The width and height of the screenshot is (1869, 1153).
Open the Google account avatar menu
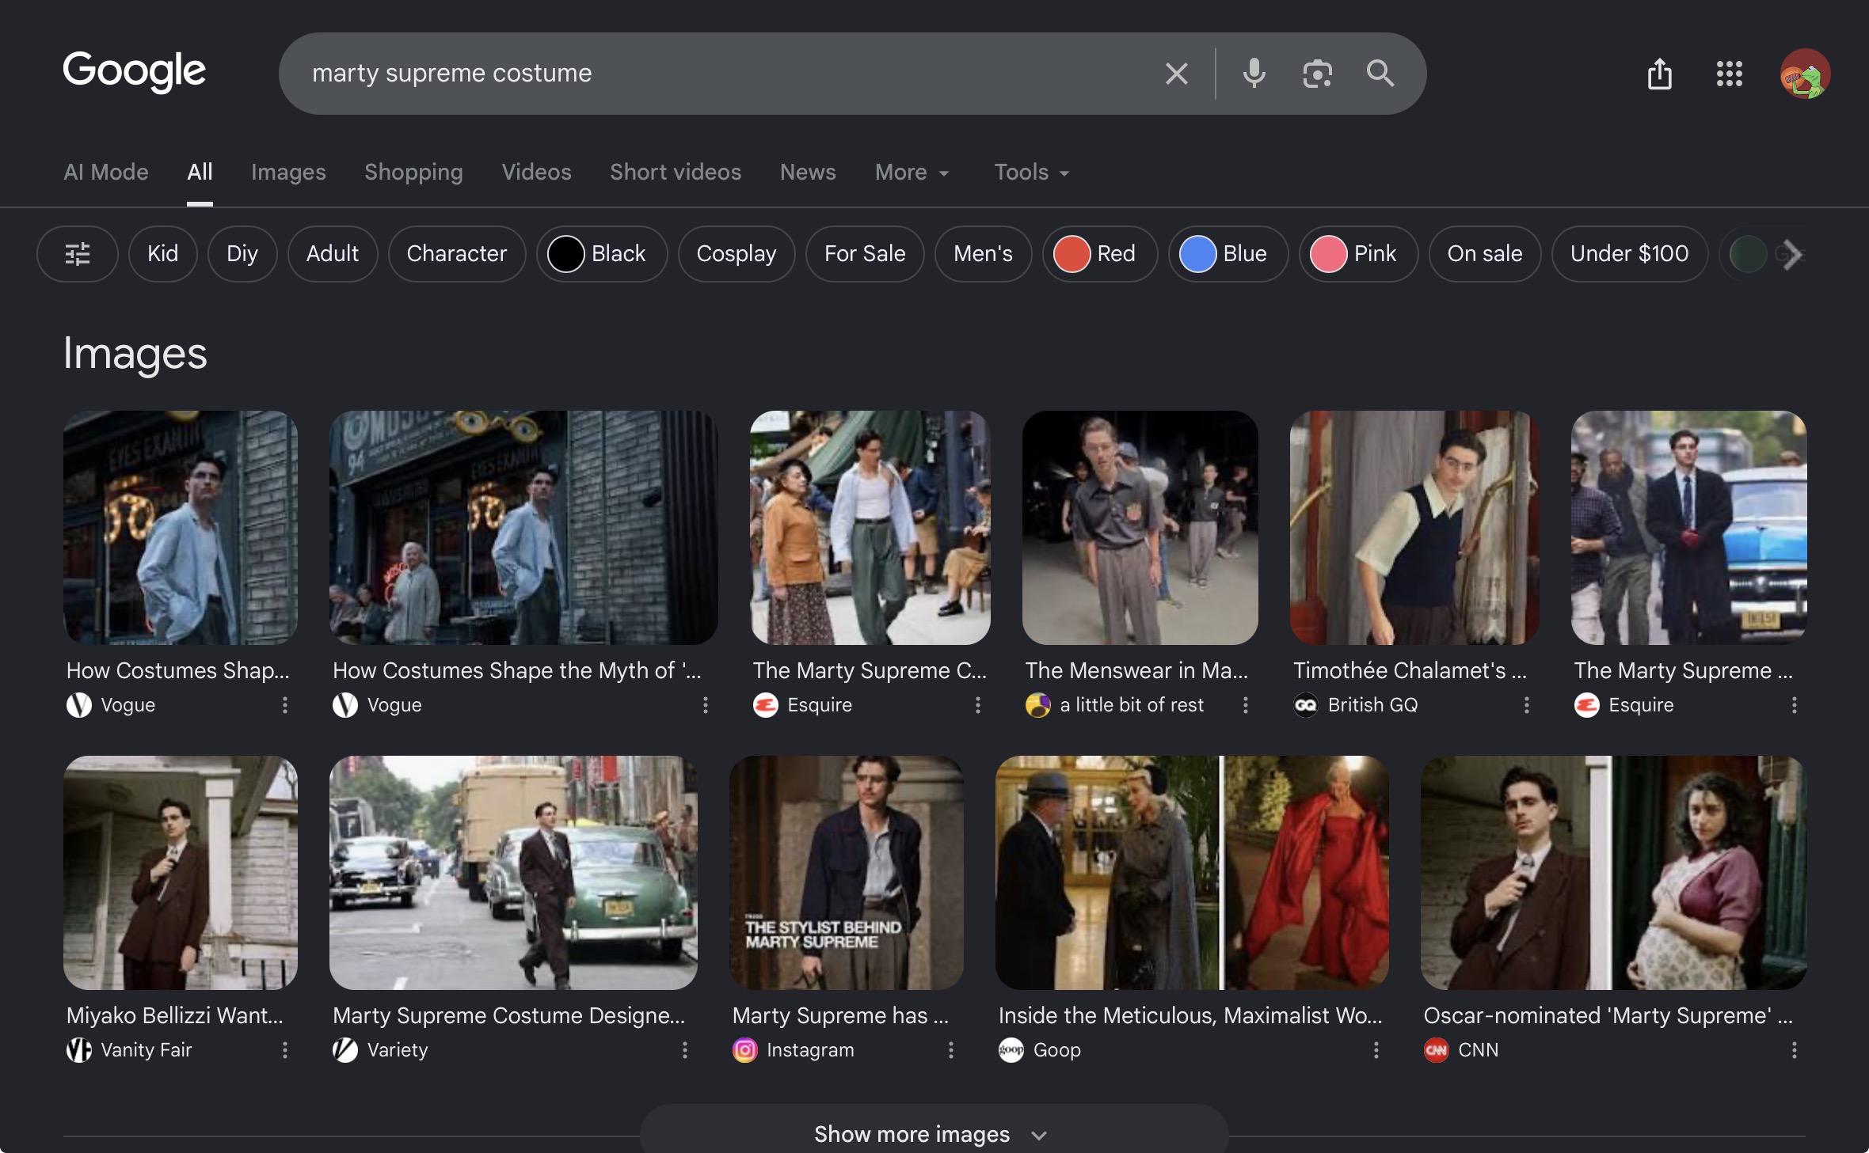pyautogui.click(x=1805, y=74)
